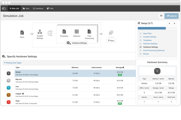Open the Filters button
This screenshot has width=181, height=120.
pyautogui.click(x=111, y=41)
